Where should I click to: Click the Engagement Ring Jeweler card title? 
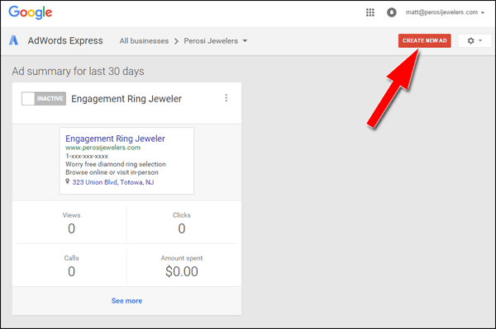[126, 99]
